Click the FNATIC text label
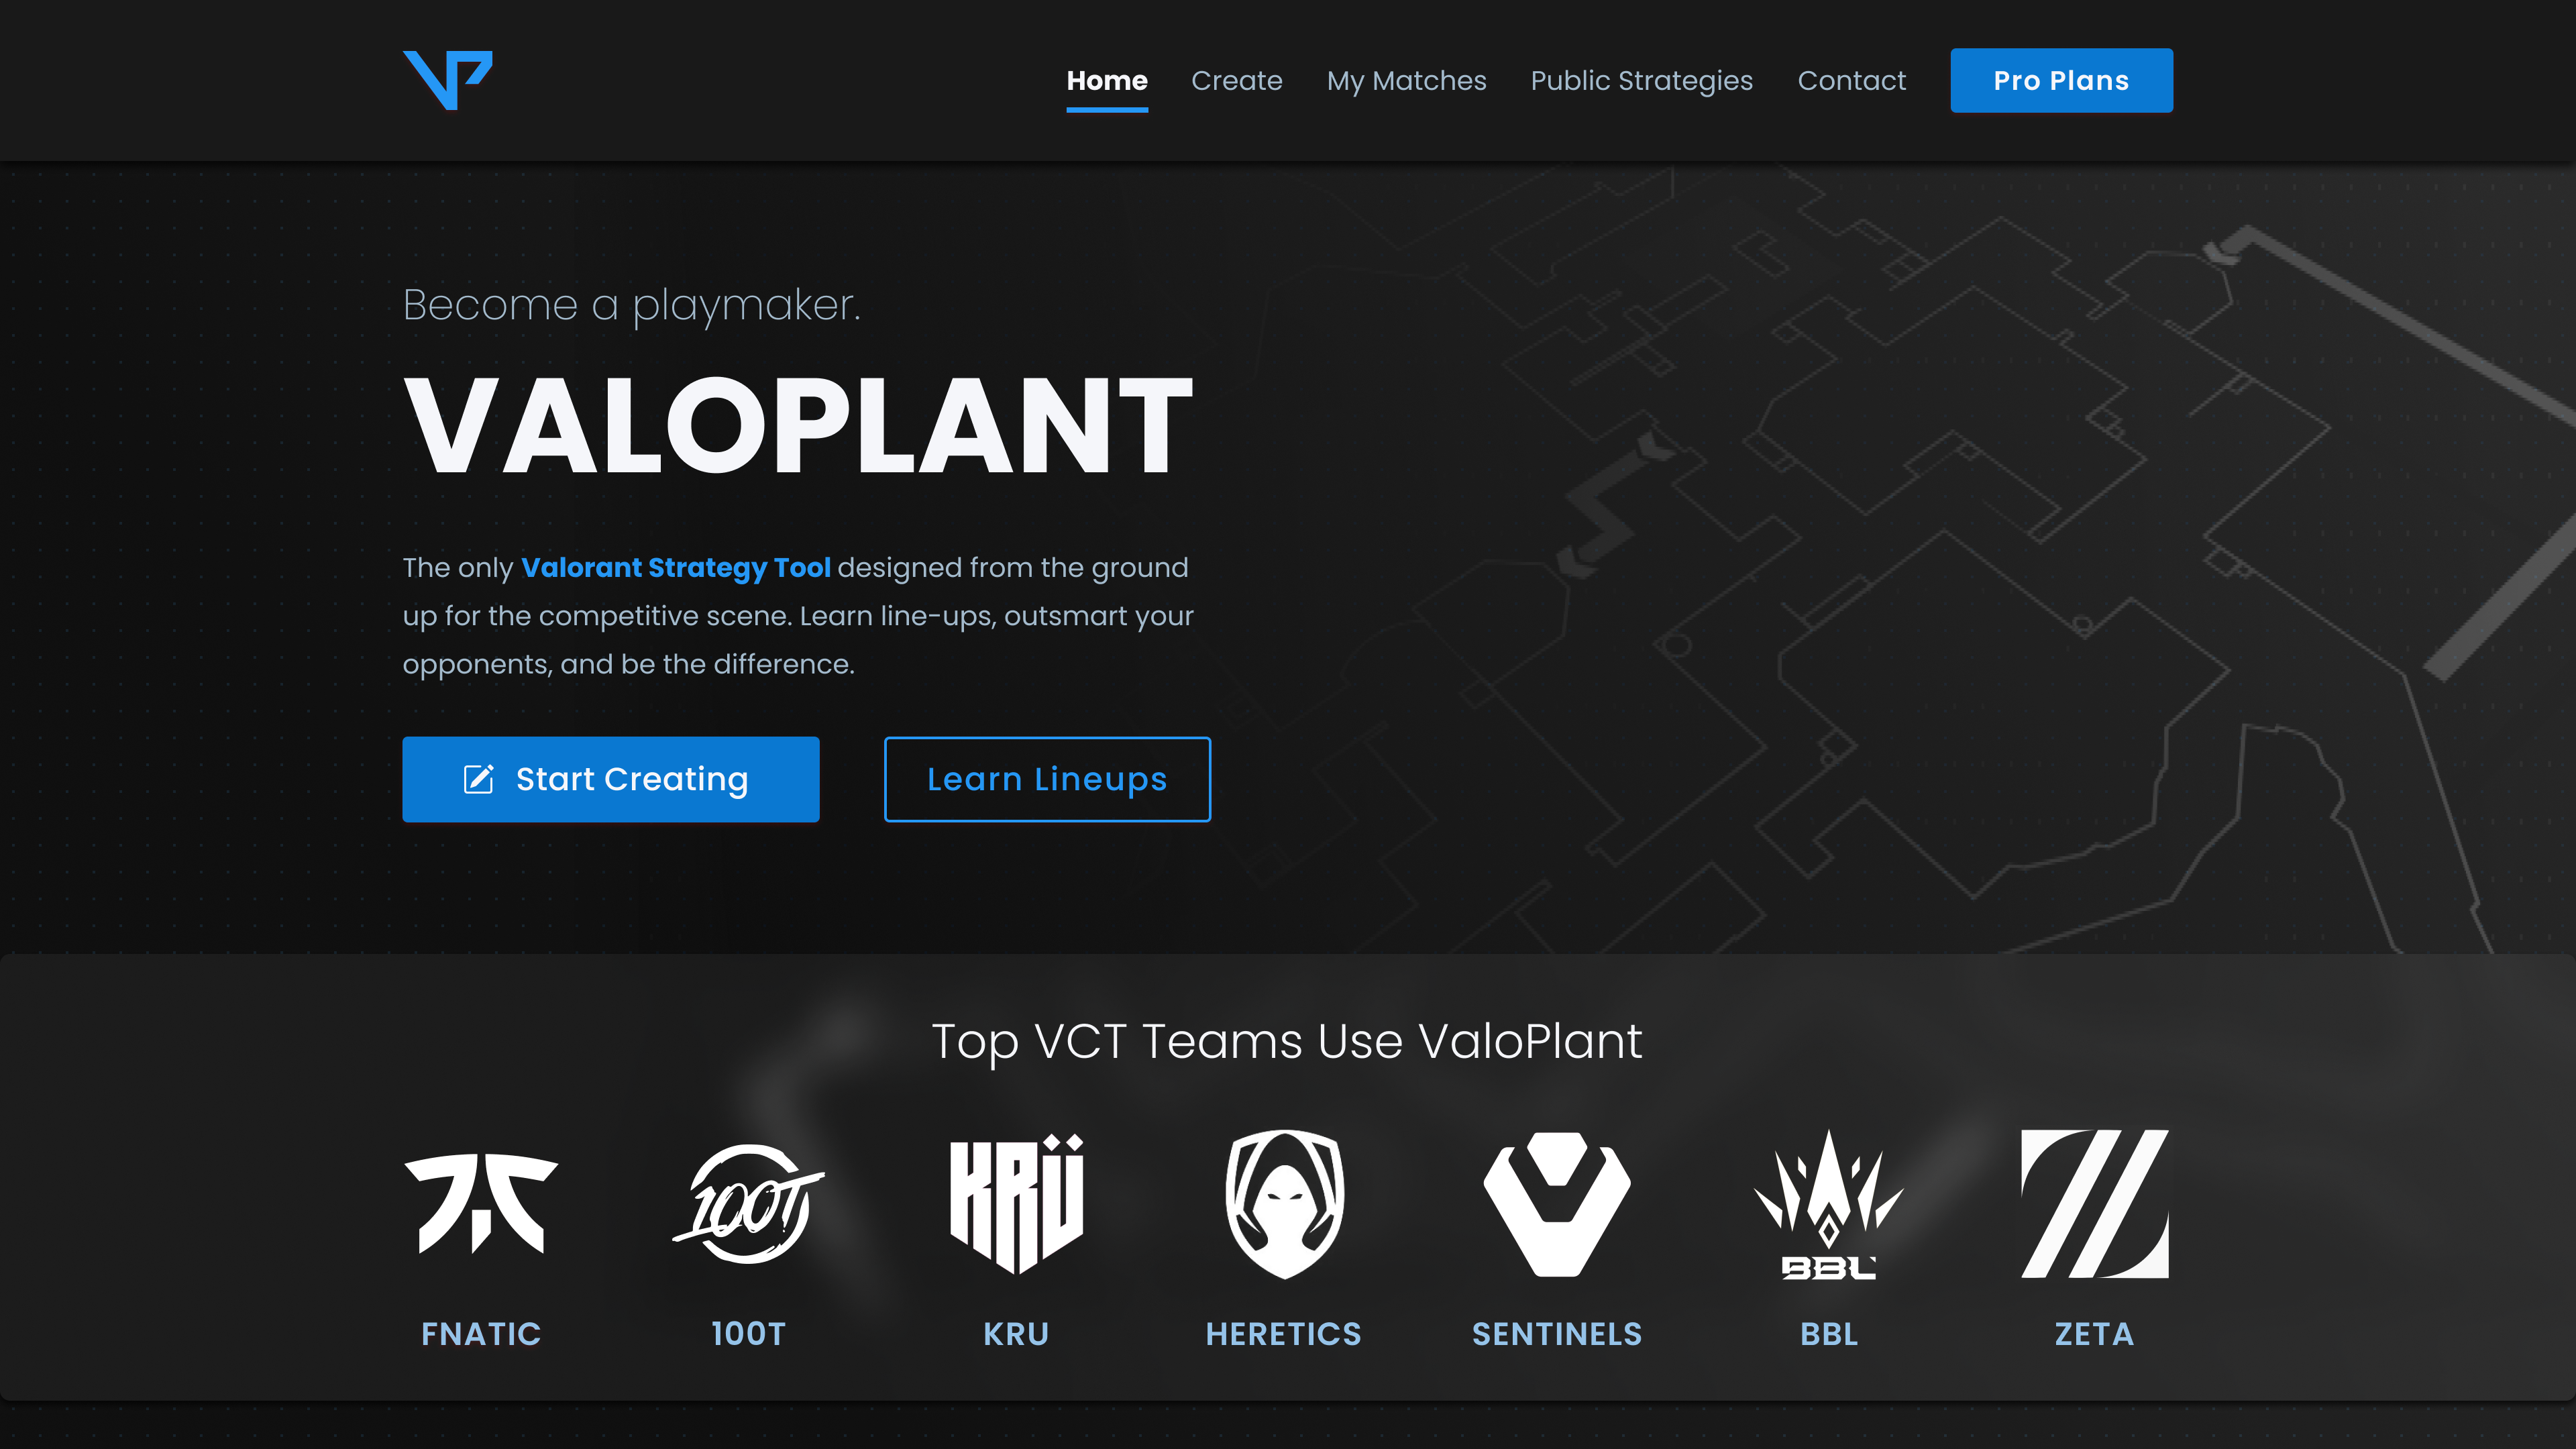Screen dimensions: 2576x1449 point(481,1333)
